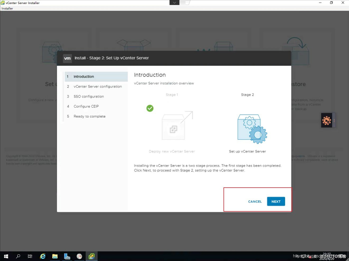Expand the top connection bar dropdown chevron
The height and width of the screenshot is (261, 349).
[x=174, y=3]
